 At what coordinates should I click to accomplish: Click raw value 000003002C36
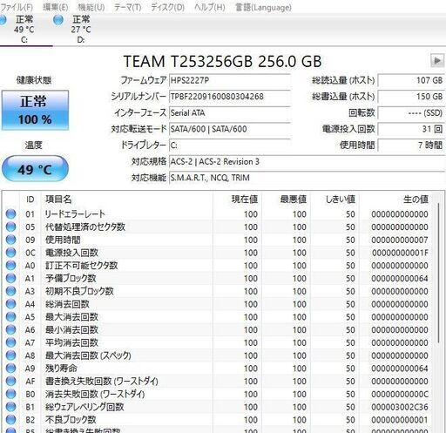click(x=400, y=407)
